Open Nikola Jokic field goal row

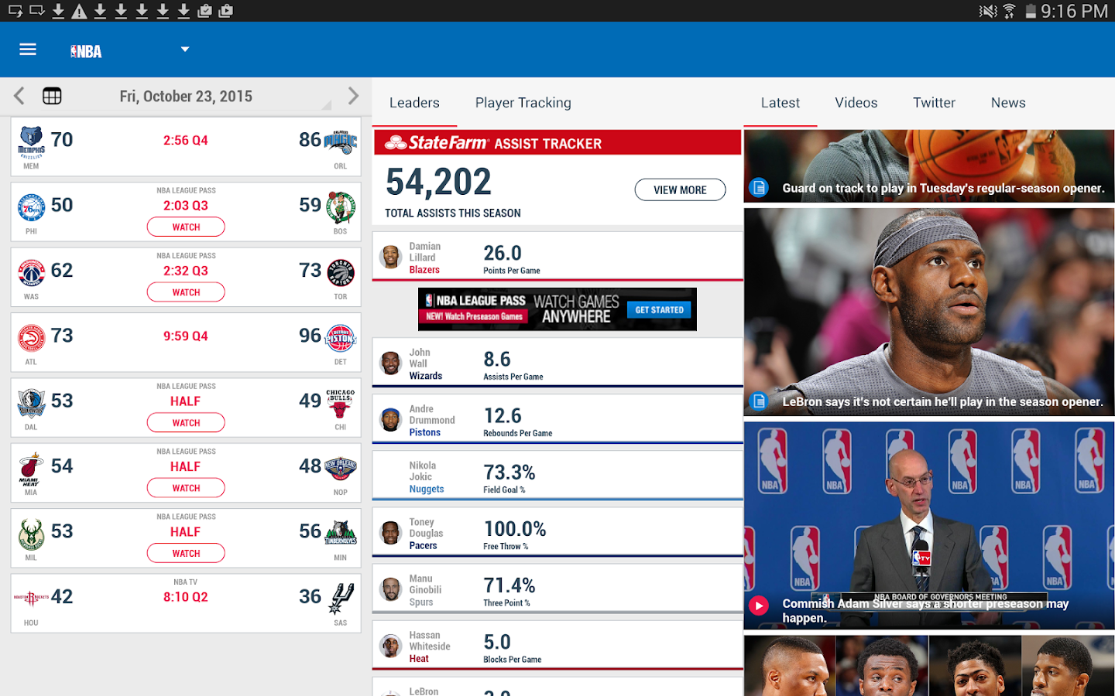[x=557, y=475]
